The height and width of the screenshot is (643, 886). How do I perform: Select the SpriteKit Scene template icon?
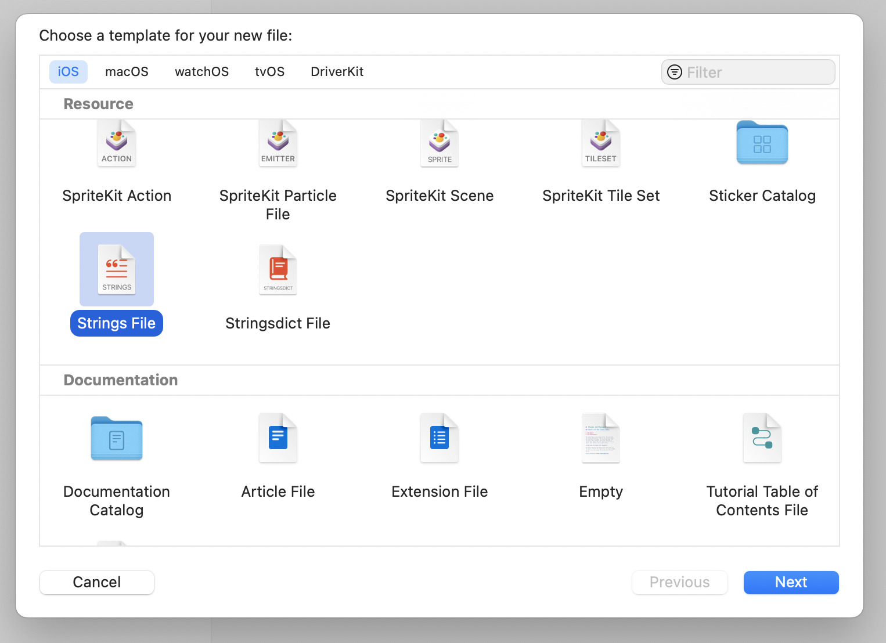(439, 143)
